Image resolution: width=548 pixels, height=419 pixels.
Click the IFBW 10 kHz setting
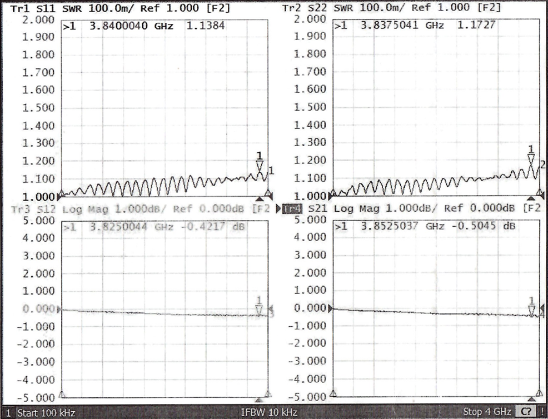269,412
